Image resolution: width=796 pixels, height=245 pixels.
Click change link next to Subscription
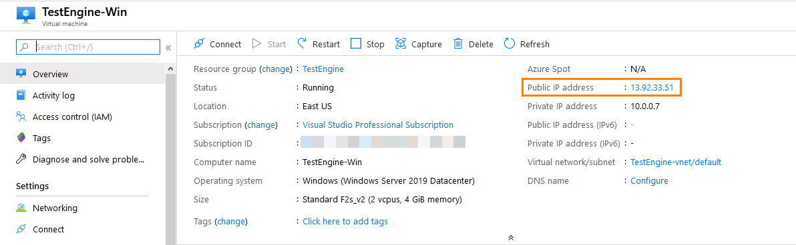262,124
